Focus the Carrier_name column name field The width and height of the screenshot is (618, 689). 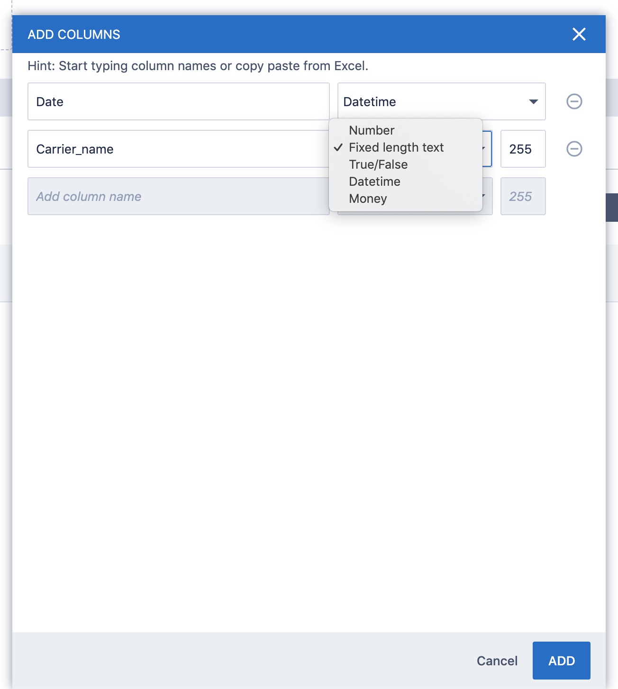click(178, 149)
